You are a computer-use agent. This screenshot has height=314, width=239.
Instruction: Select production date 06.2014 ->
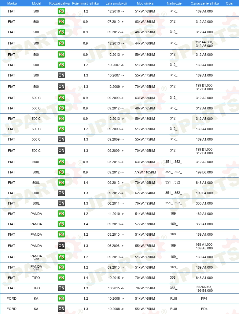pyautogui.click(x=116, y=203)
